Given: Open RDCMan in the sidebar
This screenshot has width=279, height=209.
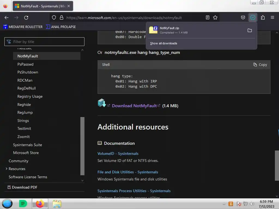Looking at the screenshot, I should click(x=25, y=80).
